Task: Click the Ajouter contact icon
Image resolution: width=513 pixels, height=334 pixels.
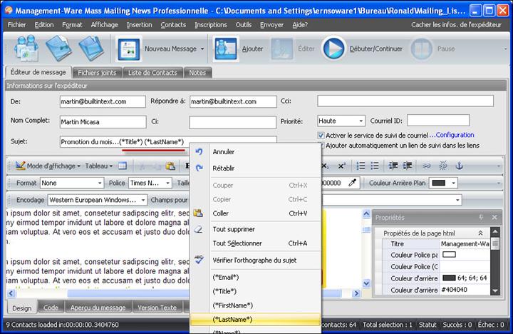Action: 226,49
